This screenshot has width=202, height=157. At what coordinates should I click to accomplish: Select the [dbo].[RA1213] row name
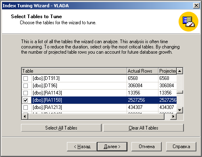(x=47, y=107)
